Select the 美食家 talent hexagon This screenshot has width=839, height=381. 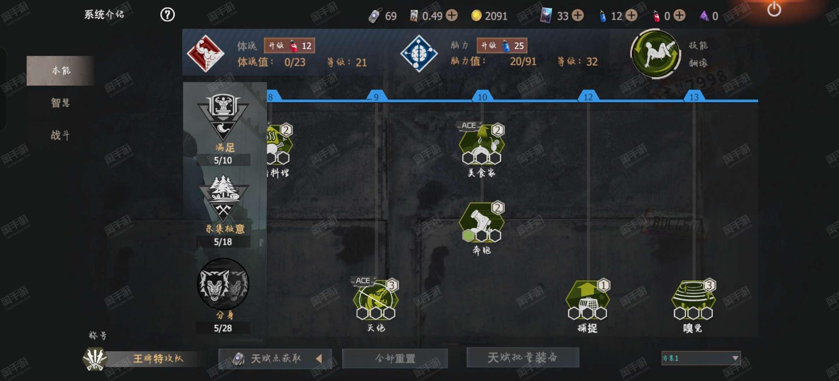pyautogui.click(x=481, y=144)
